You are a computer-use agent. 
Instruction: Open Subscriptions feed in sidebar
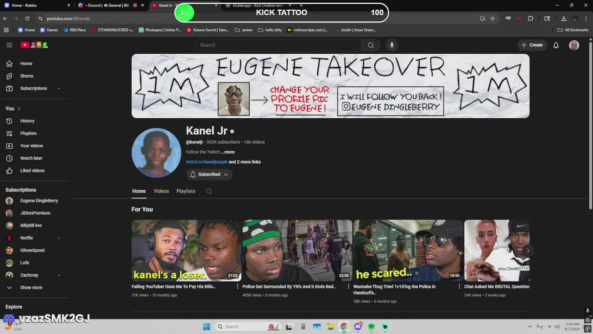34,88
